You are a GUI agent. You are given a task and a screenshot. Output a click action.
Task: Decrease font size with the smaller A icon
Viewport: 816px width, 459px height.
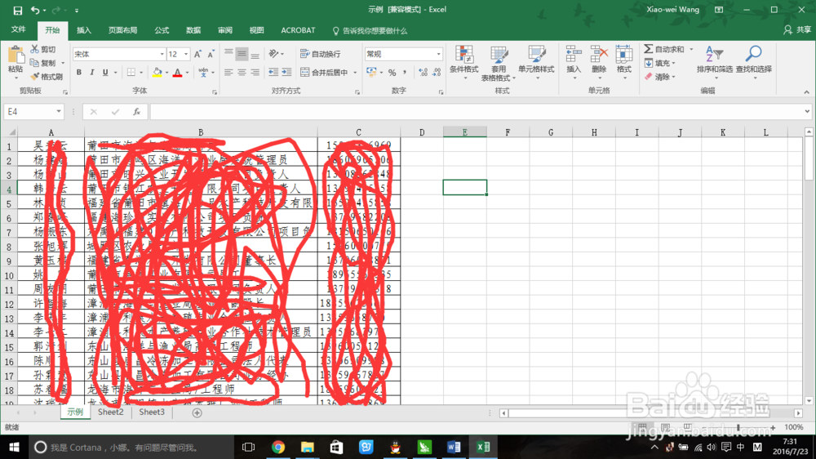pyautogui.click(x=211, y=54)
